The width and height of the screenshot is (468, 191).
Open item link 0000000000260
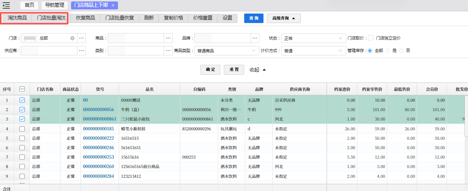point(98,167)
